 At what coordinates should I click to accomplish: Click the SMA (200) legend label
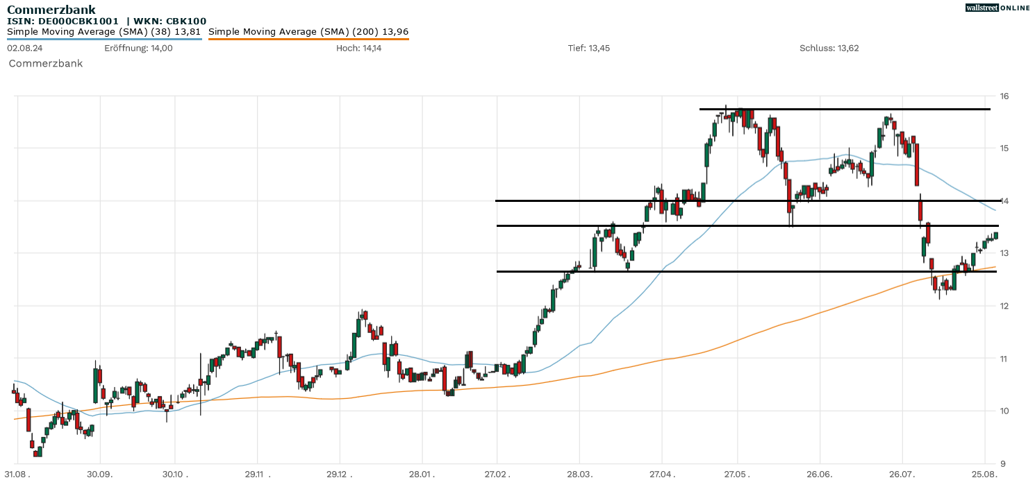pyautogui.click(x=308, y=31)
